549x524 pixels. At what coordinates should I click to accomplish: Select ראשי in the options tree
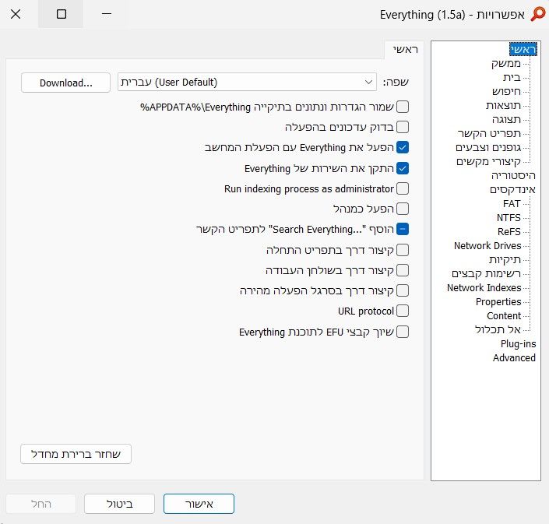pyautogui.click(x=523, y=49)
